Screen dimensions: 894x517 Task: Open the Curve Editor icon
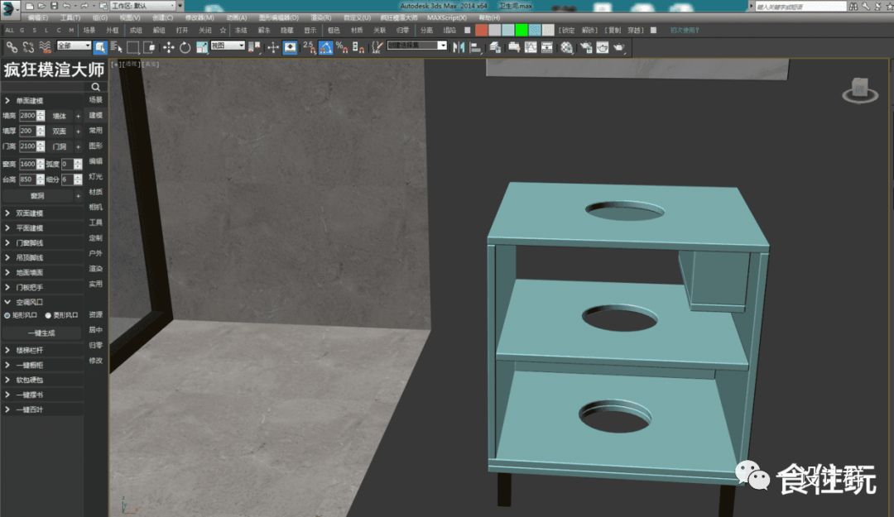click(531, 47)
